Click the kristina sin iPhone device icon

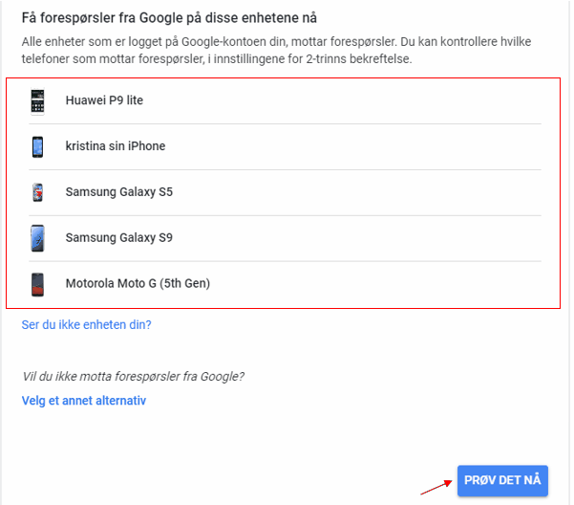click(x=37, y=146)
